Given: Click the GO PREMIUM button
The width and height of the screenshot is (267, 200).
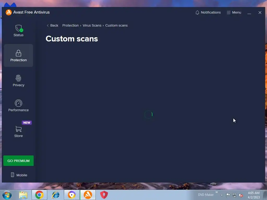Looking at the screenshot, I should click(19, 161).
